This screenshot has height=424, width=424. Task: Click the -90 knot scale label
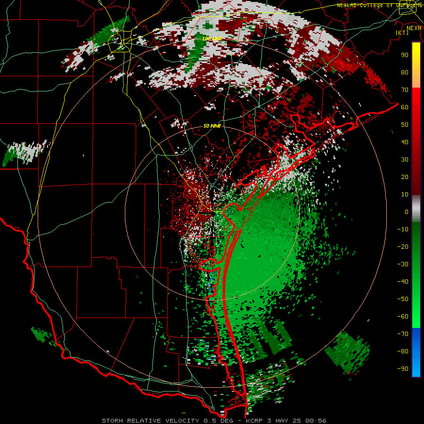403,369
